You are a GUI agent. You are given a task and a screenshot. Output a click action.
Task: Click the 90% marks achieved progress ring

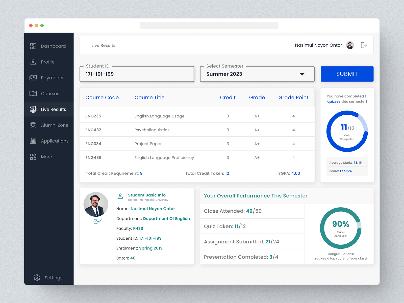[341, 228]
